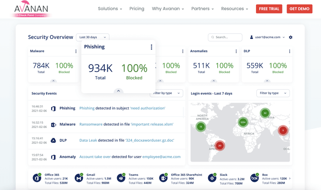The height and width of the screenshot is (190, 321).
Task: Click into the Search field
Action: click(x=225, y=37)
